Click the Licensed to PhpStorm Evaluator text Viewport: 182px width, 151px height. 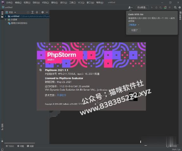(x=64, y=78)
